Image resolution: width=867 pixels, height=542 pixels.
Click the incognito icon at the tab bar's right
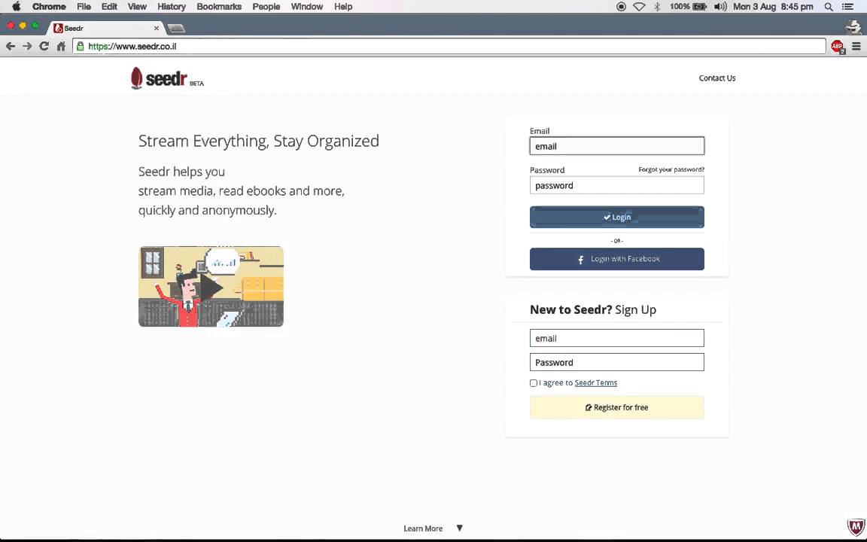[x=853, y=26]
